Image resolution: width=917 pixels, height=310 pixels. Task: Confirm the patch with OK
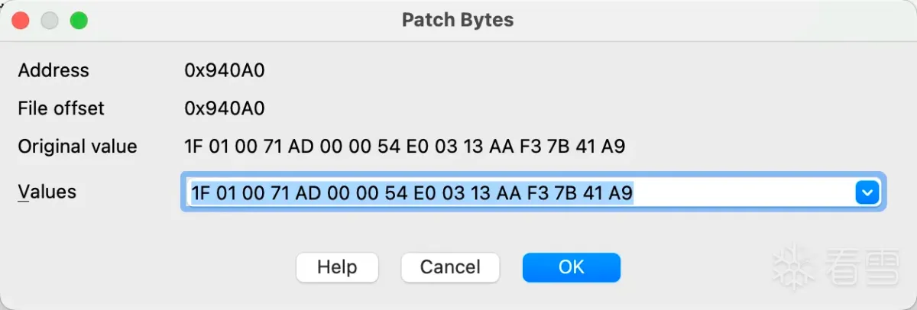(x=571, y=267)
